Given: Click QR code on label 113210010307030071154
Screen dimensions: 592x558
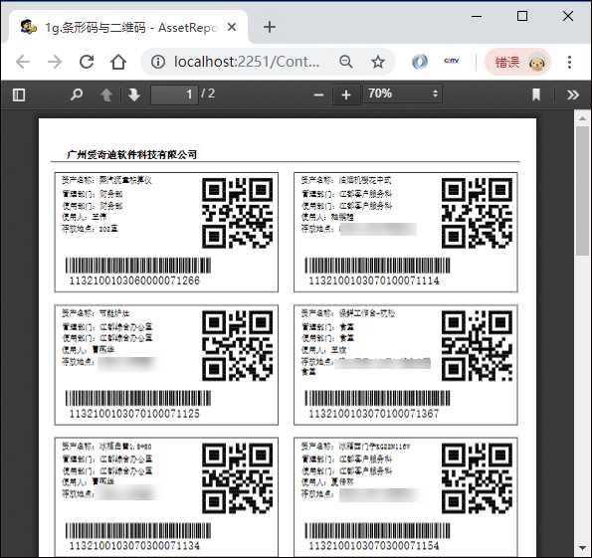Looking at the screenshot, I should pos(477,478).
